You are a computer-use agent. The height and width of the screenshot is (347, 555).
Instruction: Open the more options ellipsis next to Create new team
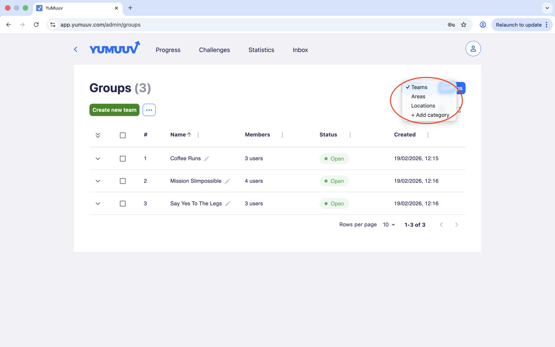point(149,110)
